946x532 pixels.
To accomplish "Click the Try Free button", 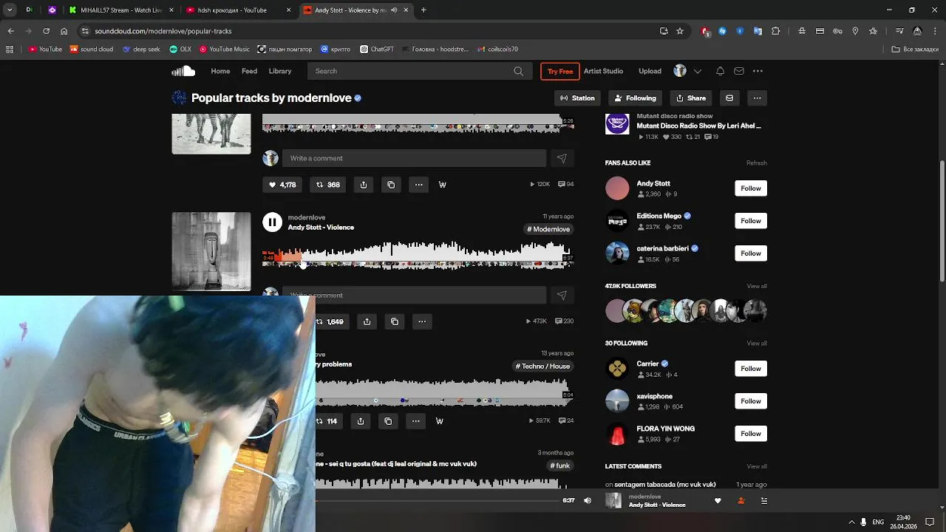I will point(560,71).
